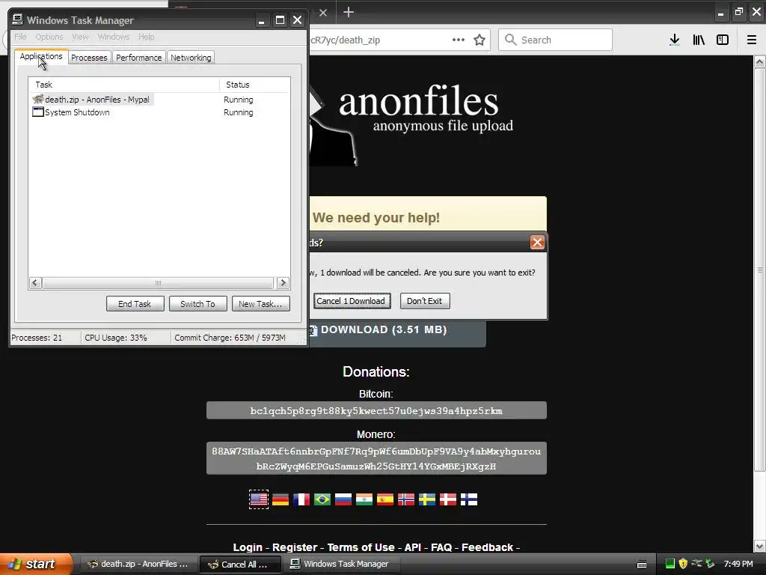Open the browser library icon
Screen dimensions: 766x575
coord(699,40)
